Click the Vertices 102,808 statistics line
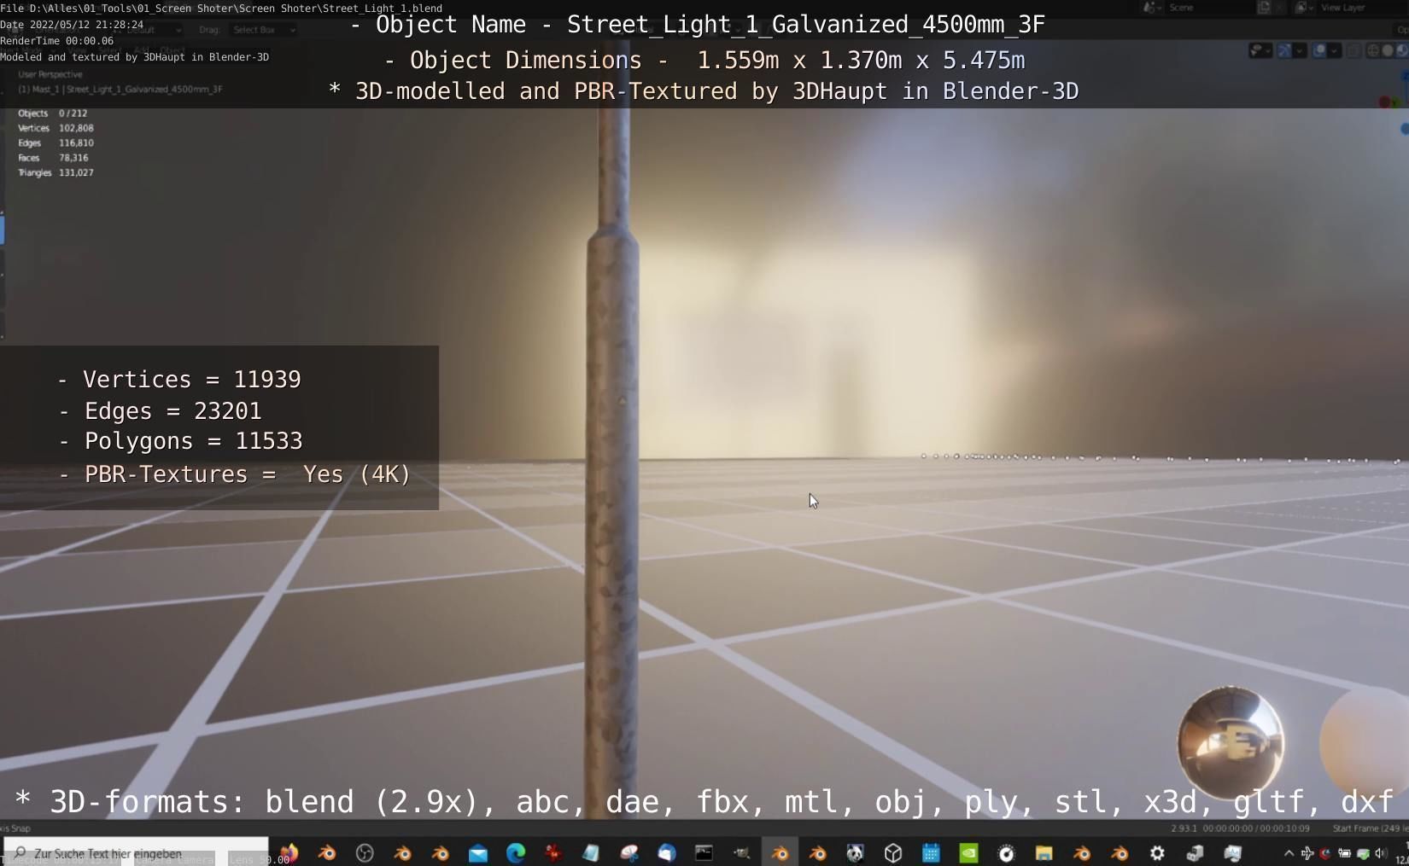The image size is (1409, 866). pos(56,128)
